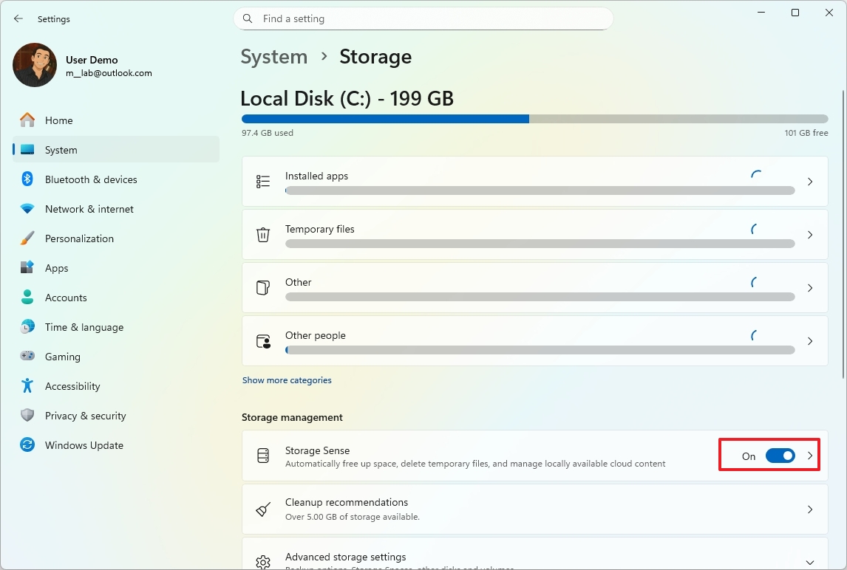Click the Windows Update icon
The width and height of the screenshot is (847, 570).
27,445
